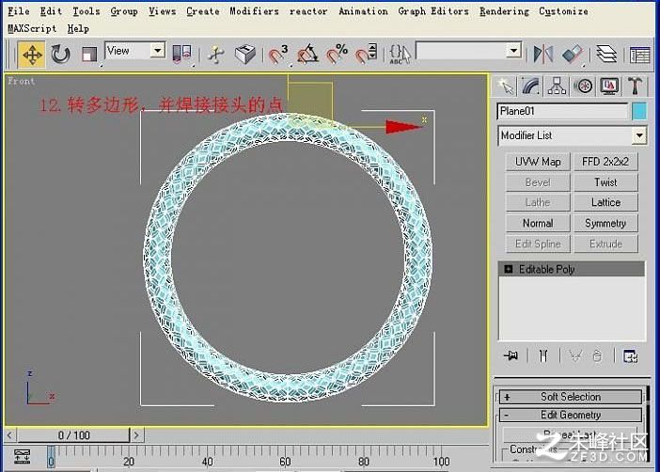660x472 pixels.
Task: Open the Create menu
Action: (202, 11)
